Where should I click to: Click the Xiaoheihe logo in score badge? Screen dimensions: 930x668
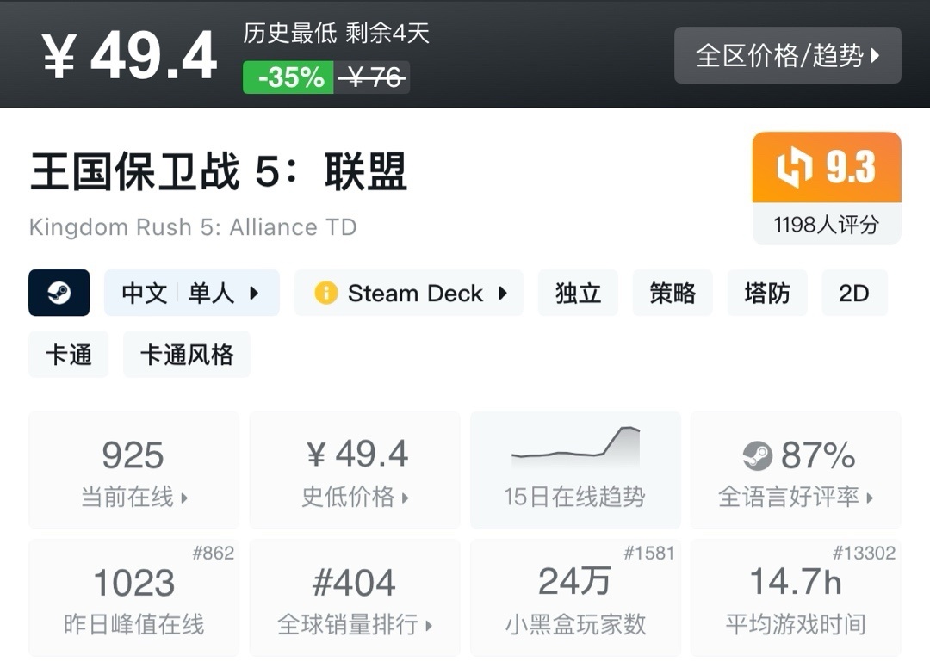point(794,168)
